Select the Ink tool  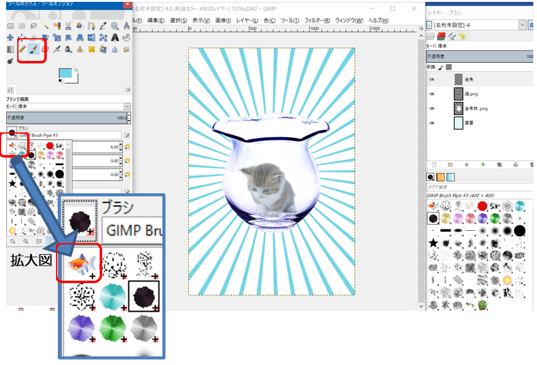click(68, 50)
